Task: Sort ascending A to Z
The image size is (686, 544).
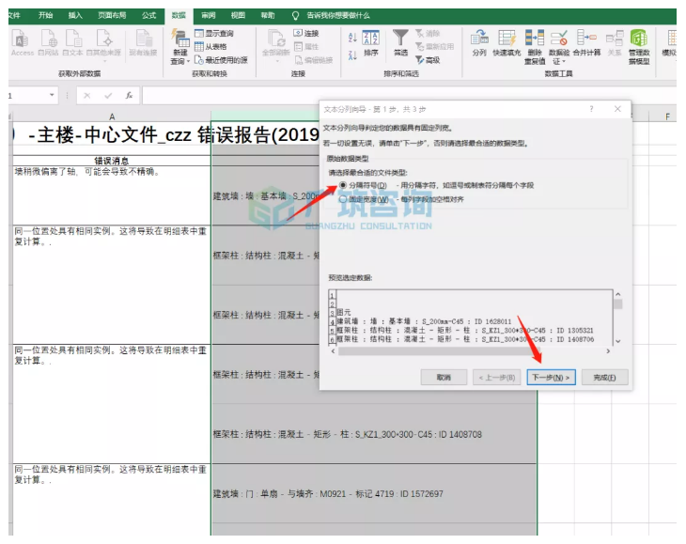Action: pyautogui.click(x=352, y=38)
